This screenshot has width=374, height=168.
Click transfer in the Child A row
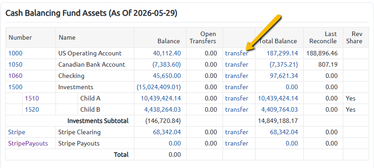click(x=237, y=99)
